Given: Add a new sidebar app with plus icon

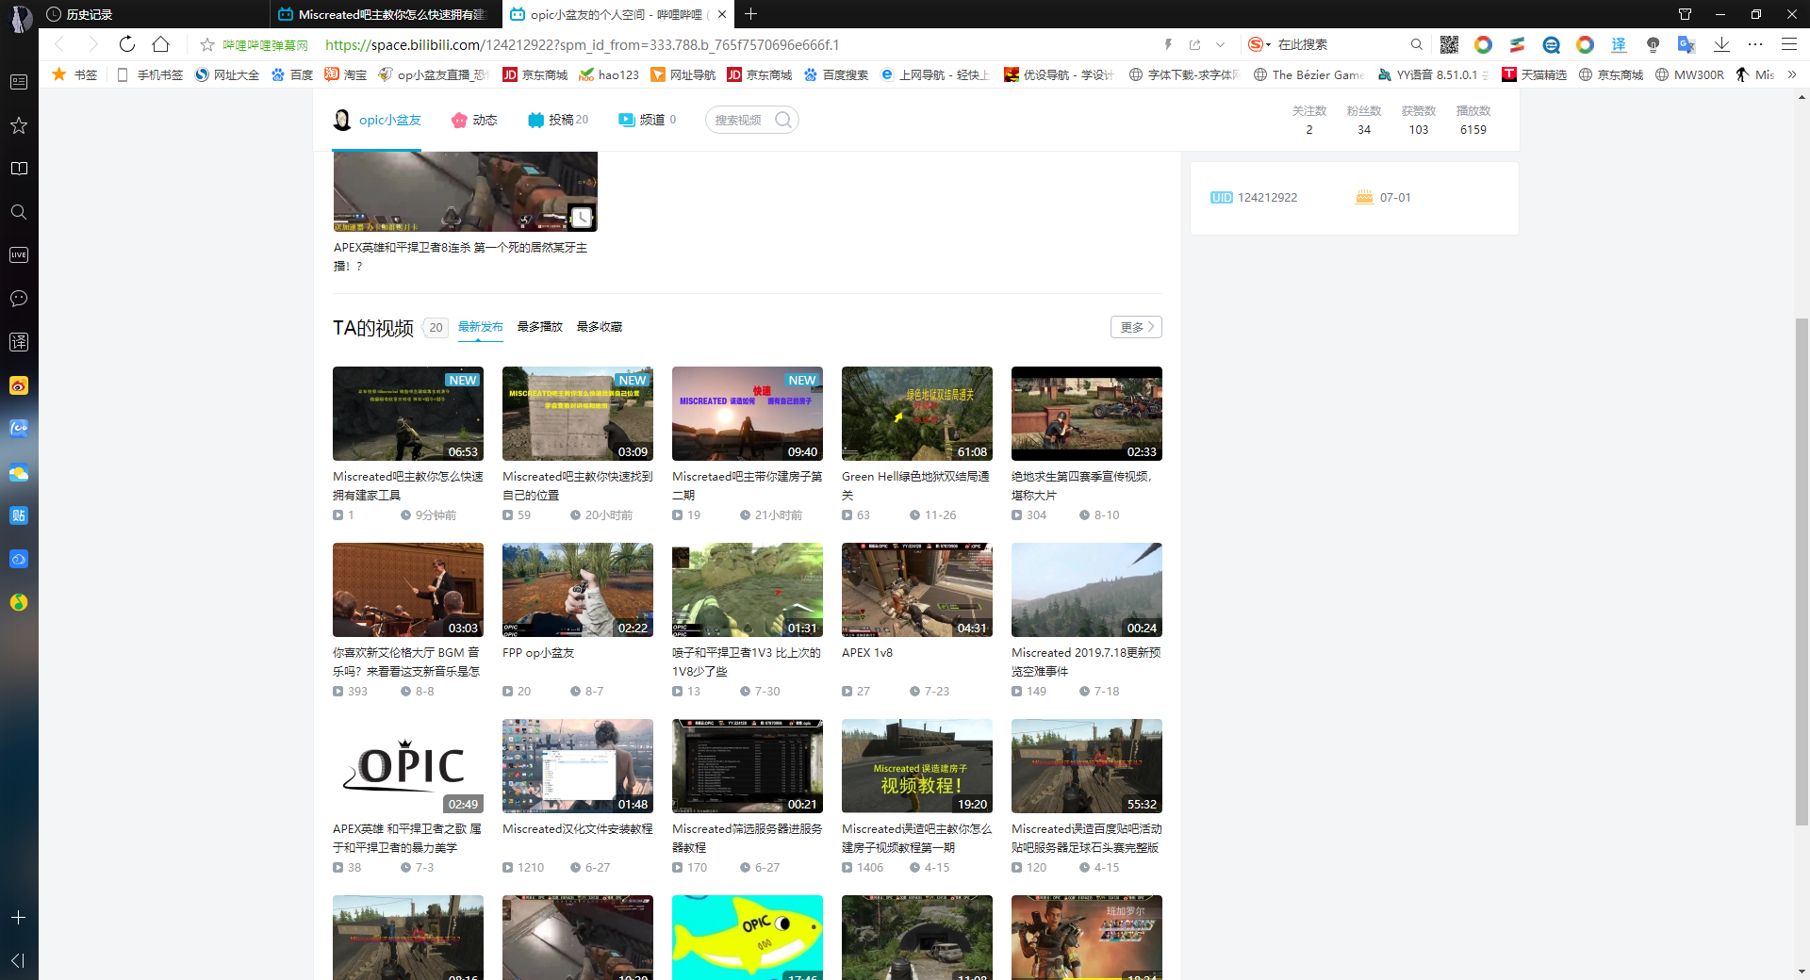Looking at the screenshot, I should (19, 917).
